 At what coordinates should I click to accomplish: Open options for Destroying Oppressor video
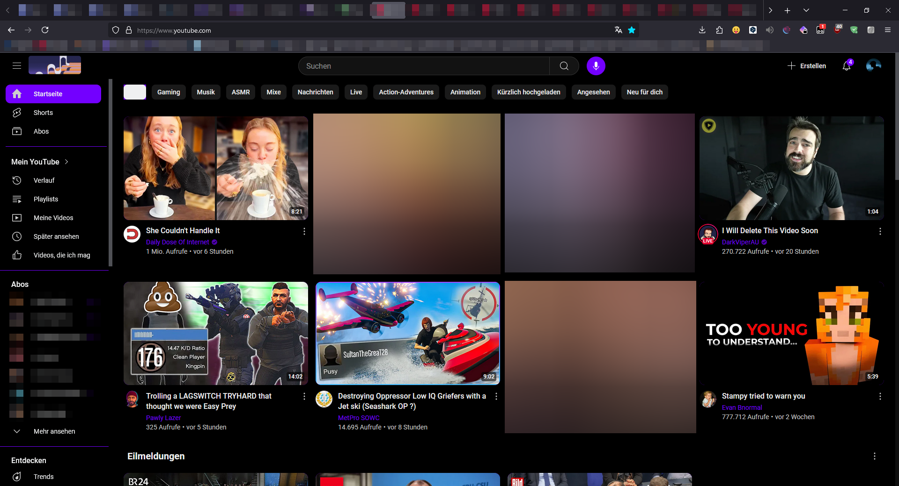496,396
